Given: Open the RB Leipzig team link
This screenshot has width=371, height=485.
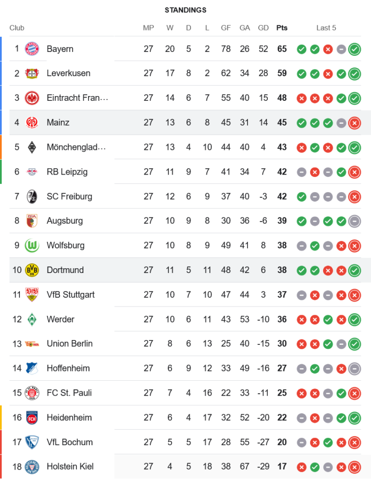Looking at the screenshot, I should click(x=67, y=172).
